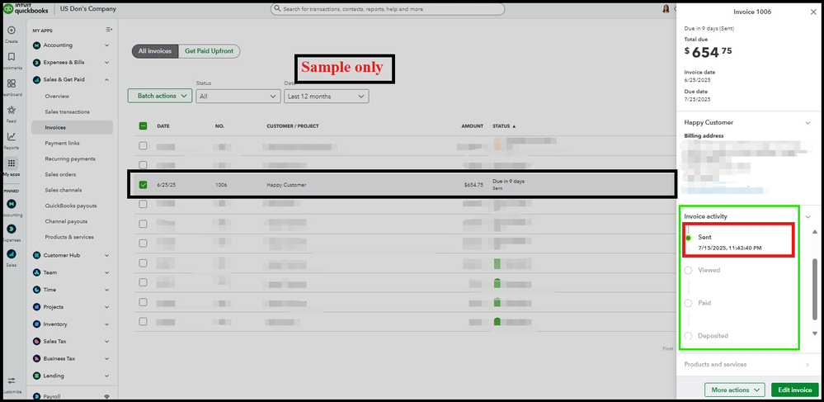This screenshot has width=824, height=402.
Task: Click the Paid activity status circle
Action: tap(689, 304)
